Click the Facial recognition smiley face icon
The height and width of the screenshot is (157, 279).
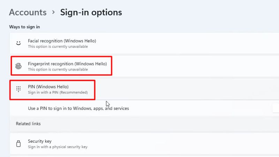pyautogui.click(x=18, y=43)
